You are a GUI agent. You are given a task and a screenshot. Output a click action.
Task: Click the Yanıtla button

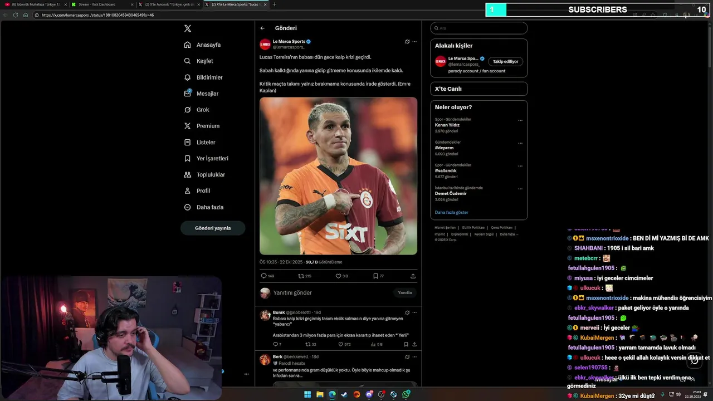405,292
